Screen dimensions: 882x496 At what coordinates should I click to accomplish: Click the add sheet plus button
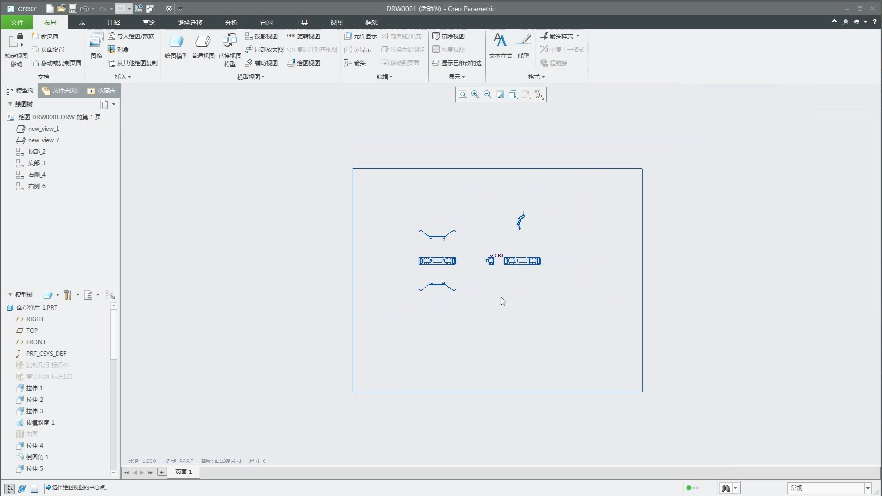pyautogui.click(x=162, y=473)
